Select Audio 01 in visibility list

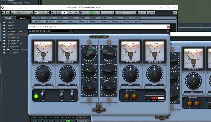[11, 35]
